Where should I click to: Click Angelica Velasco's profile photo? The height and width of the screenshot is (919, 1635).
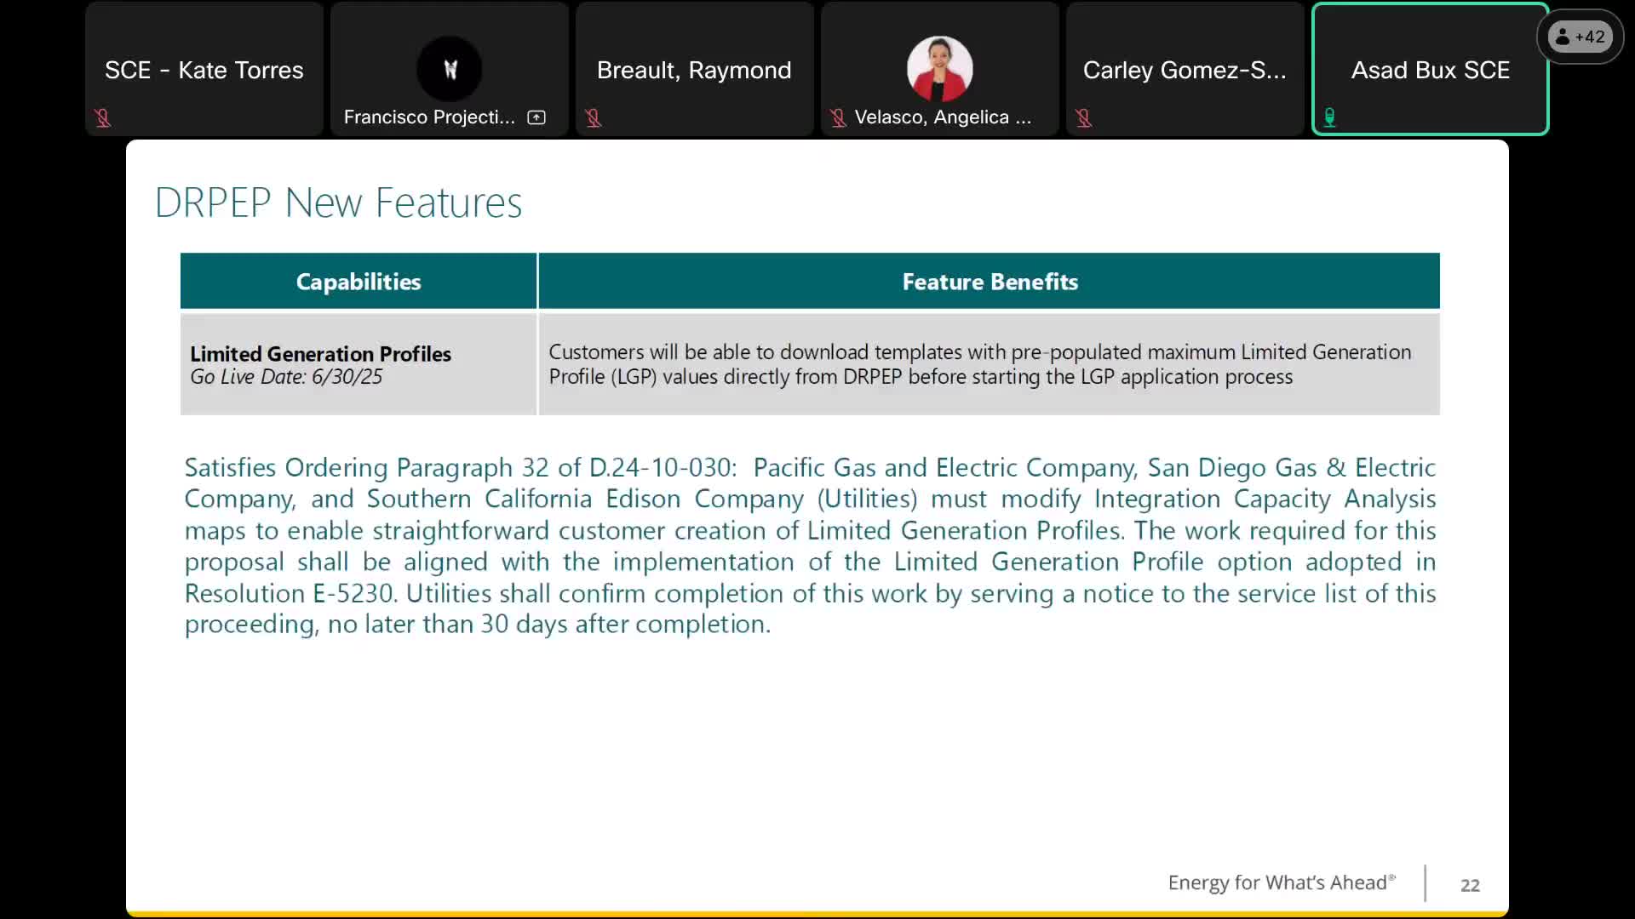939,69
